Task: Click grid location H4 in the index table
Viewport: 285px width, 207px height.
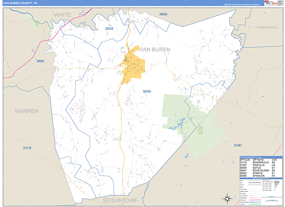Action: (274, 165)
